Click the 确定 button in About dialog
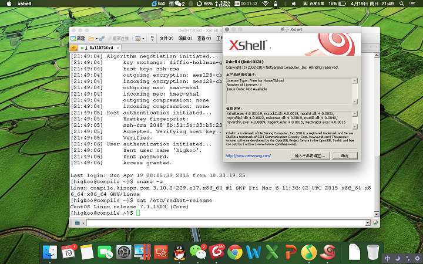 click(345, 155)
